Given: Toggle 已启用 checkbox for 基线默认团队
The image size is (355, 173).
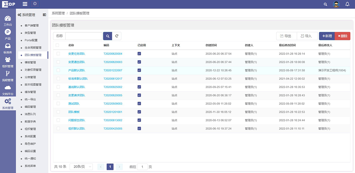Looking at the screenshot, I should click(x=139, y=87).
